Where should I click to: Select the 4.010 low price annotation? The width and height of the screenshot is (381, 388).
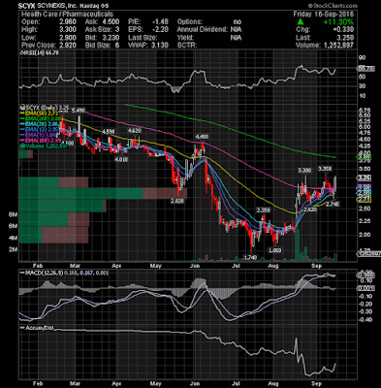(121, 159)
